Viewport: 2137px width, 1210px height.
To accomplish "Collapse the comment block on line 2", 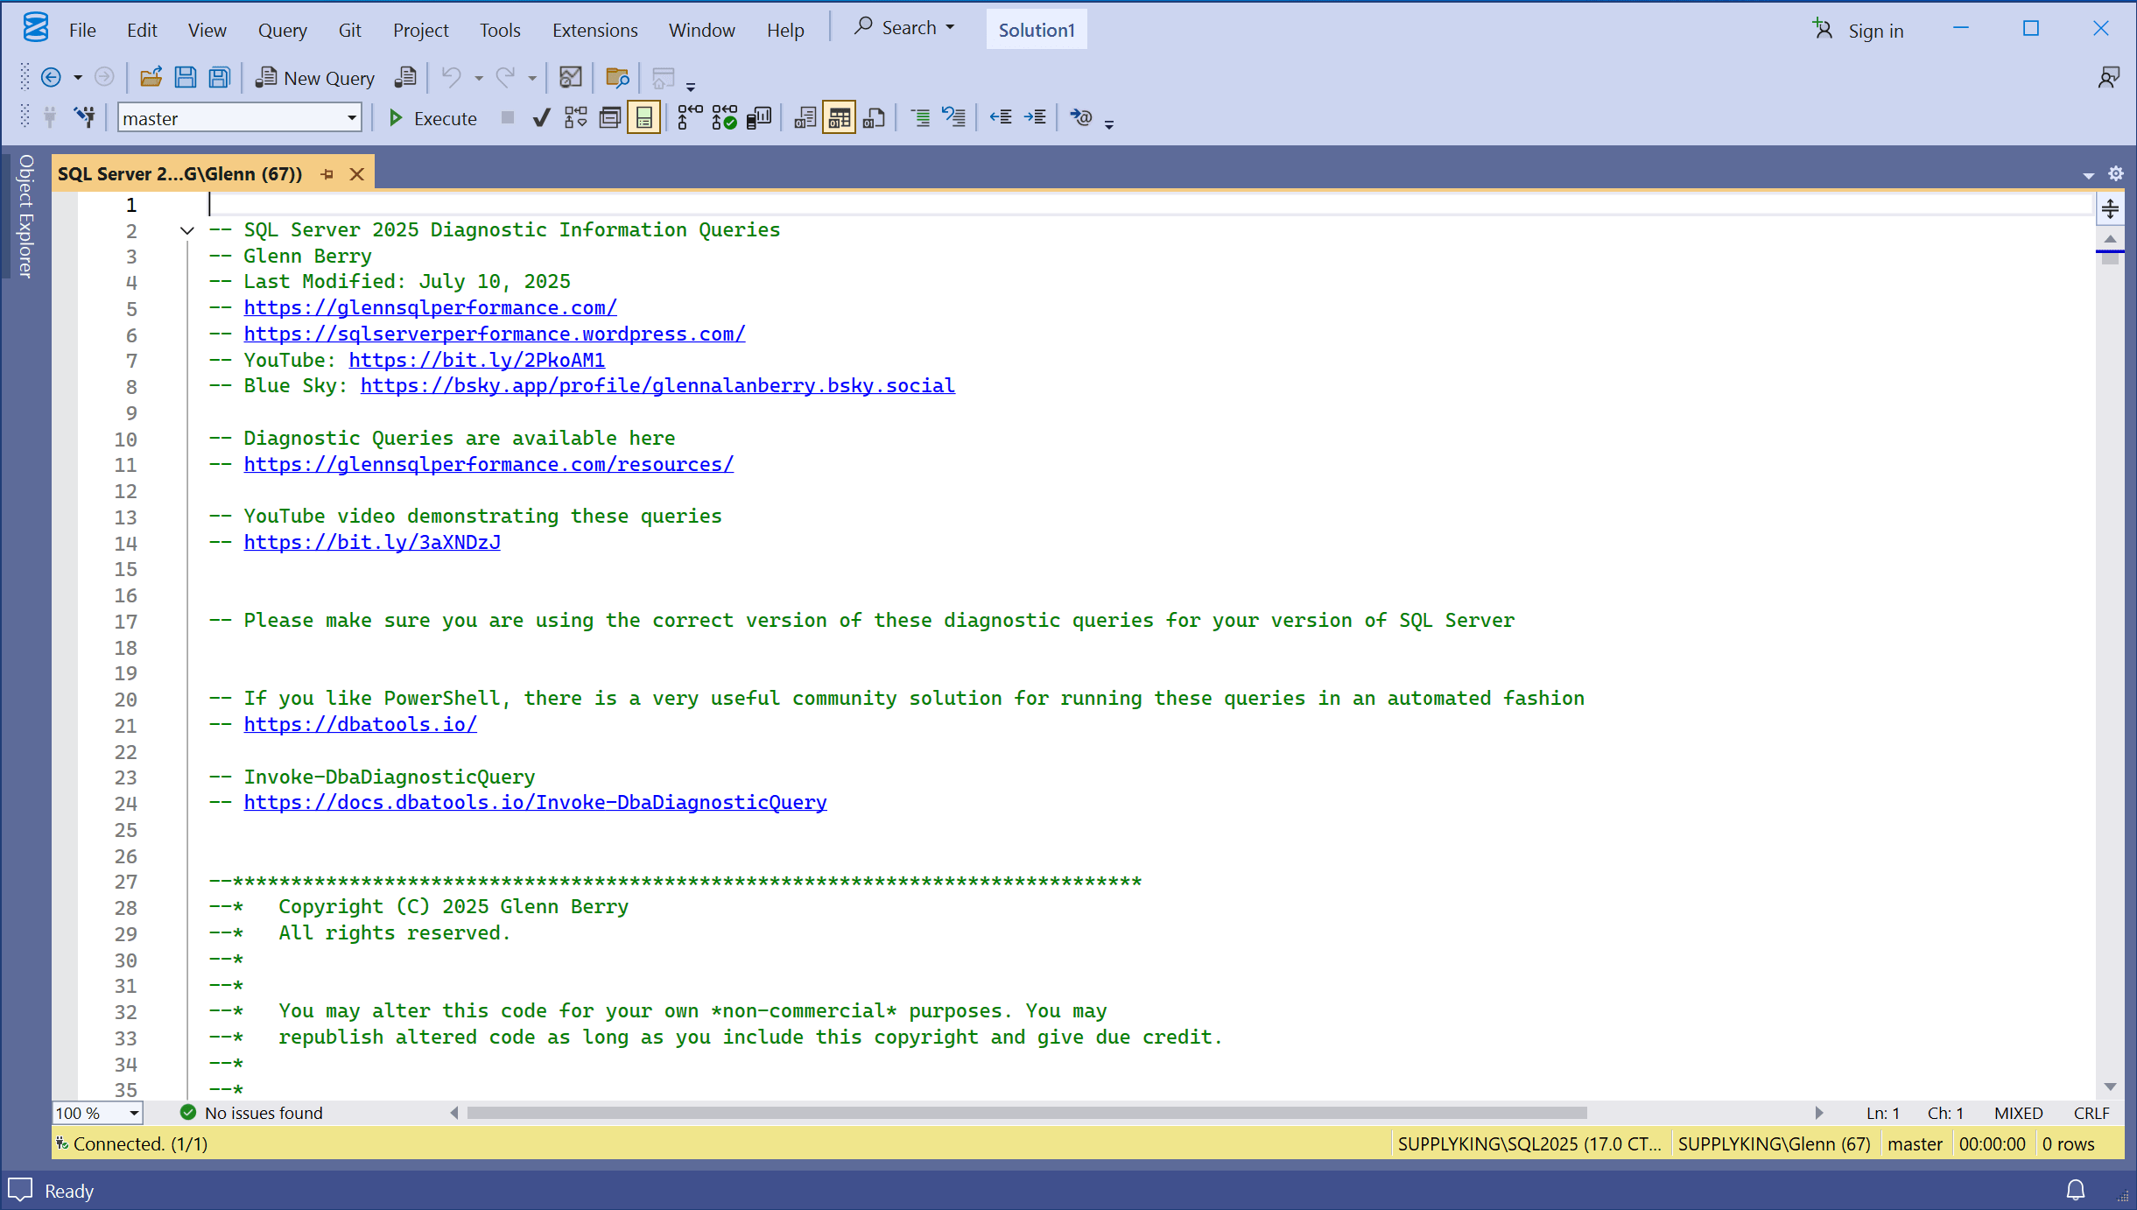I will click(186, 230).
